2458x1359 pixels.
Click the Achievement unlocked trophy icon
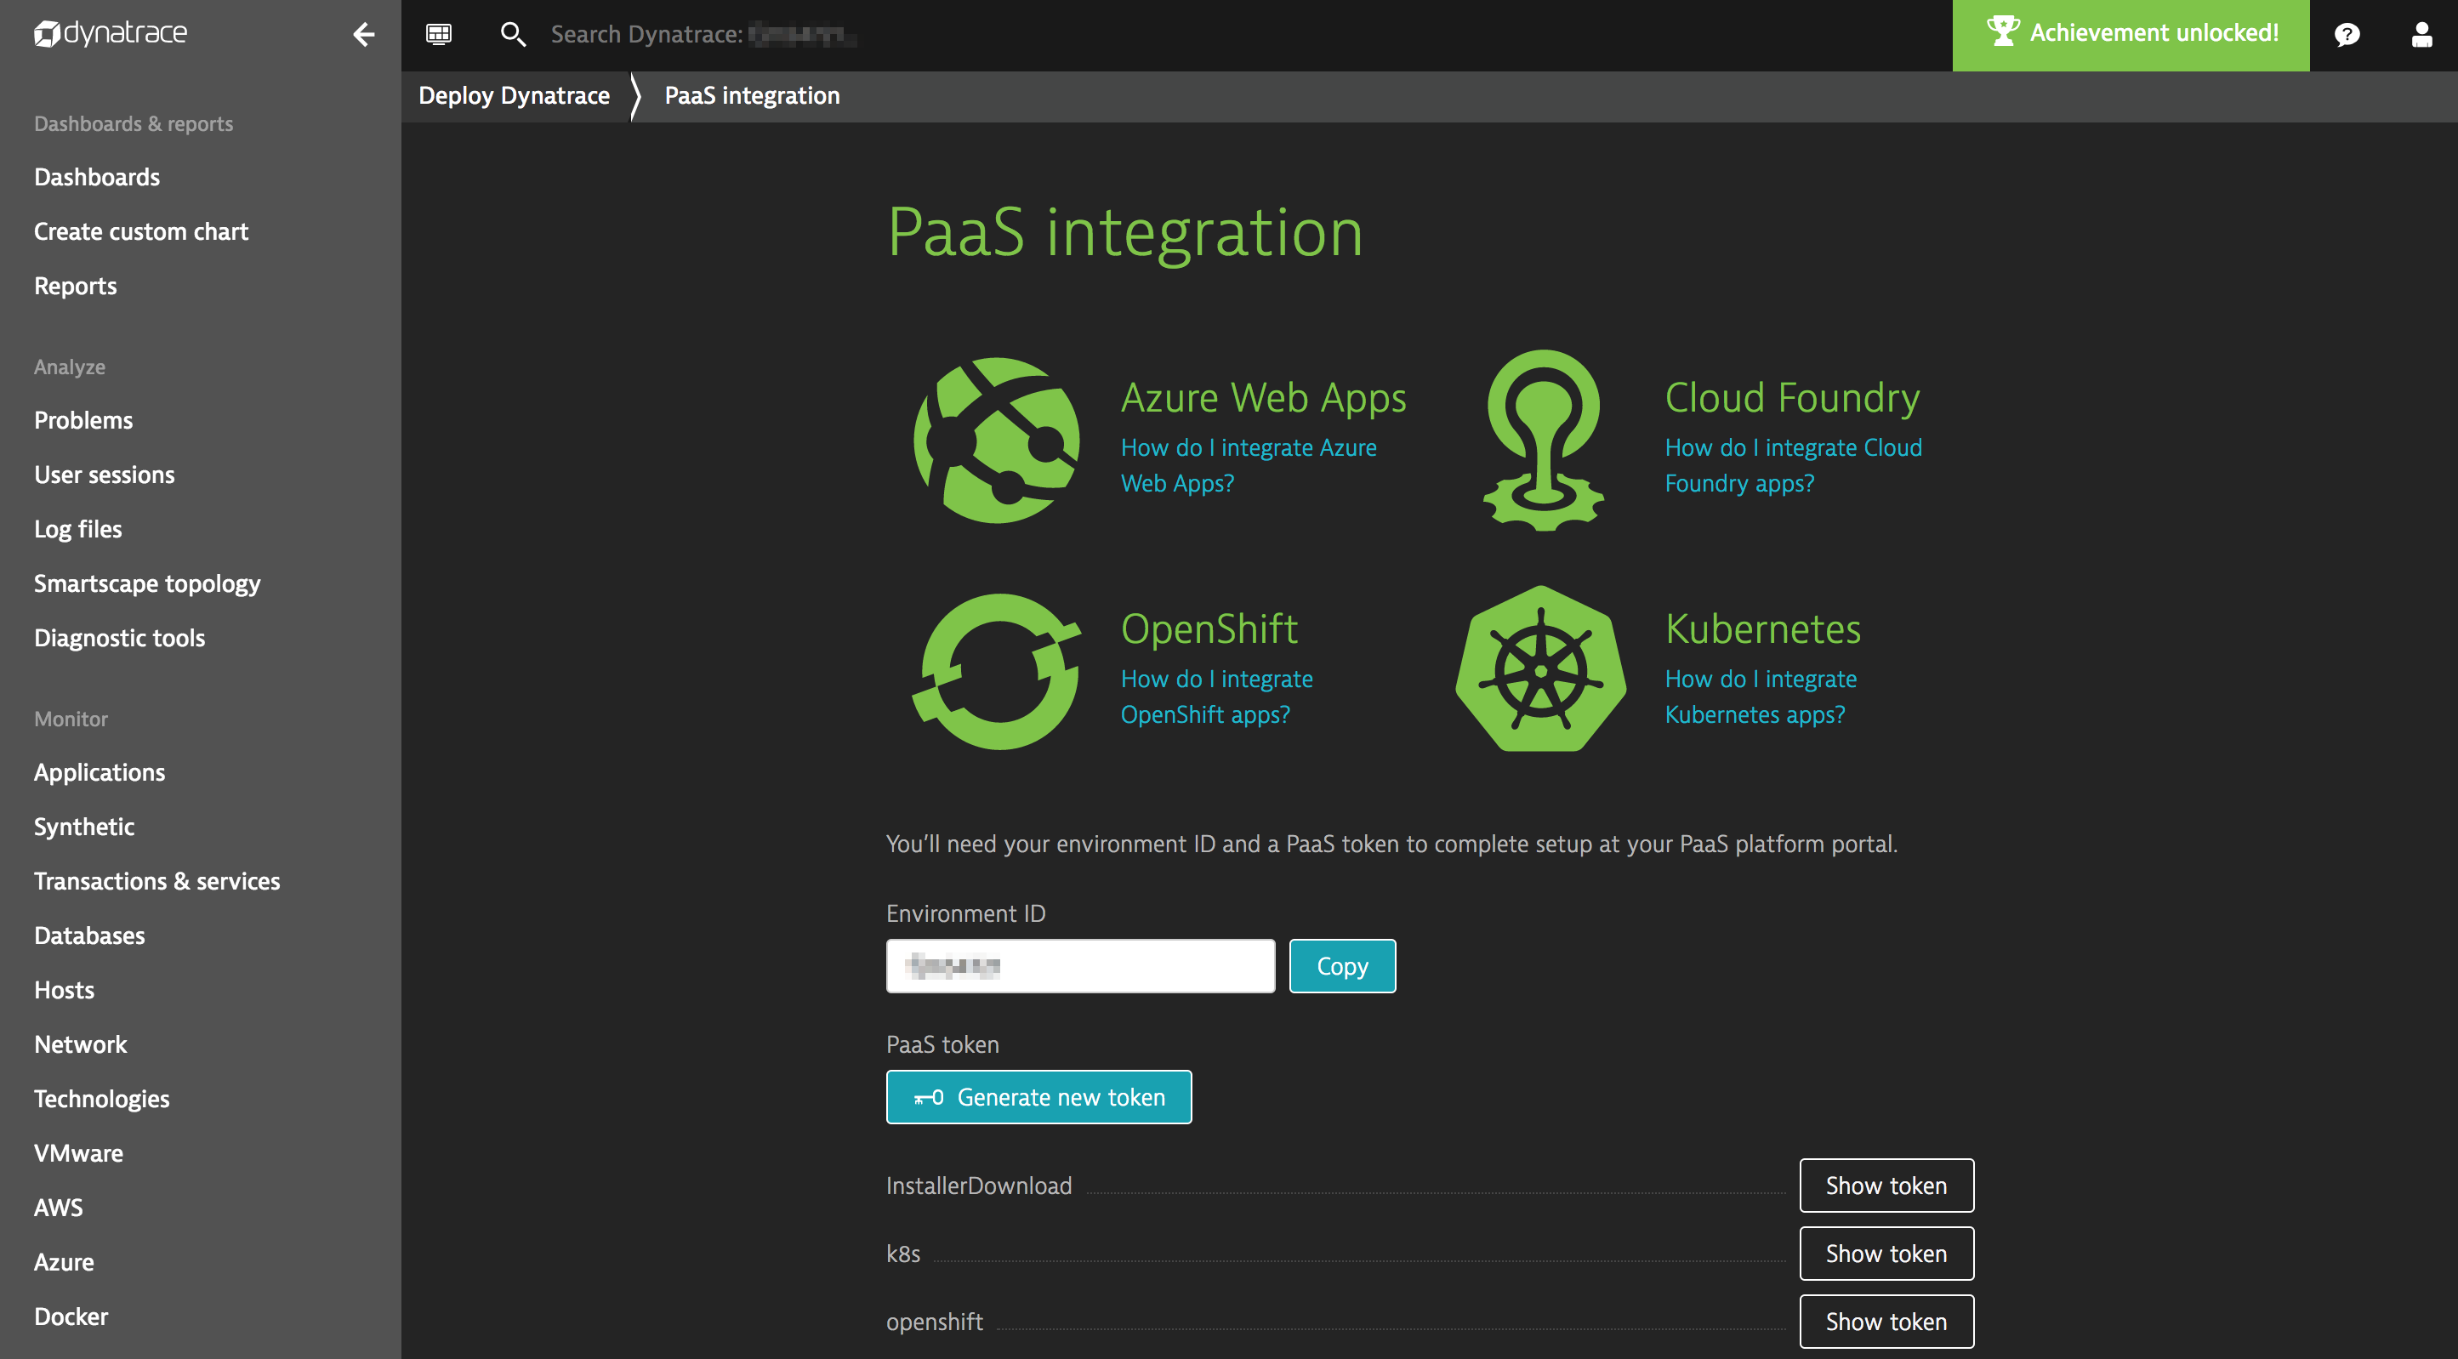pyautogui.click(x=2002, y=31)
